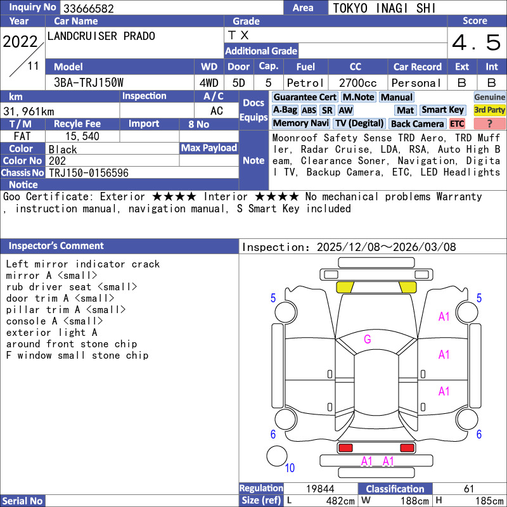The image size is (507, 507).
Task: Click the G mark on the windshield
Action: coord(367,339)
